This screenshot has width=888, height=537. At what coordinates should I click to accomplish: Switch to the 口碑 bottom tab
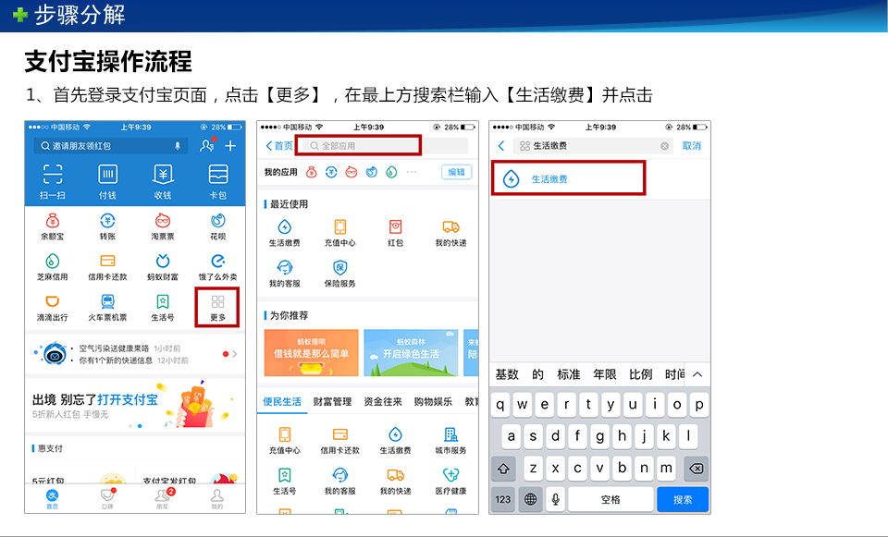pos(107,498)
